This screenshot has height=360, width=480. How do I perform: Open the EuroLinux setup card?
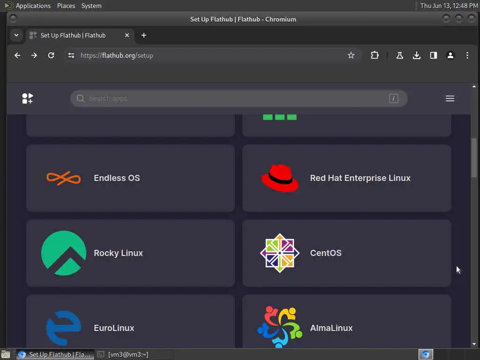click(130, 322)
